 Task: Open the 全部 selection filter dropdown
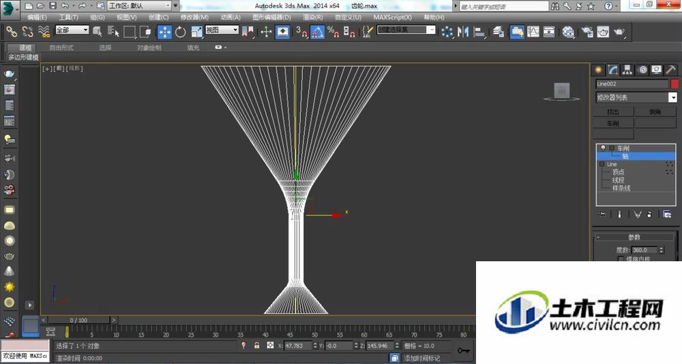[x=72, y=30]
